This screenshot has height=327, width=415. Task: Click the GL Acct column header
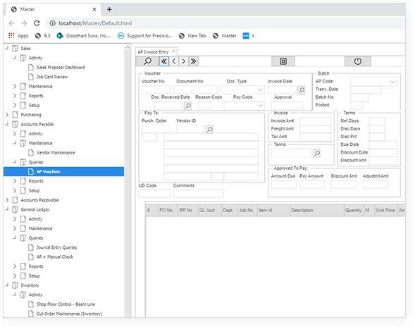click(210, 211)
